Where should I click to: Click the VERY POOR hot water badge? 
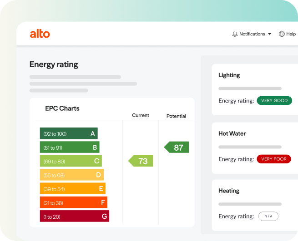273,159
